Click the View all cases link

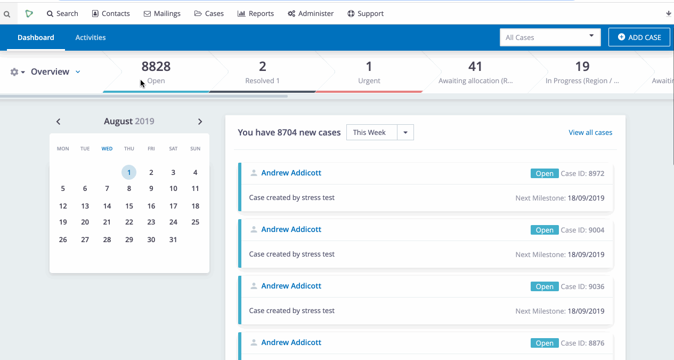[x=590, y=132]
